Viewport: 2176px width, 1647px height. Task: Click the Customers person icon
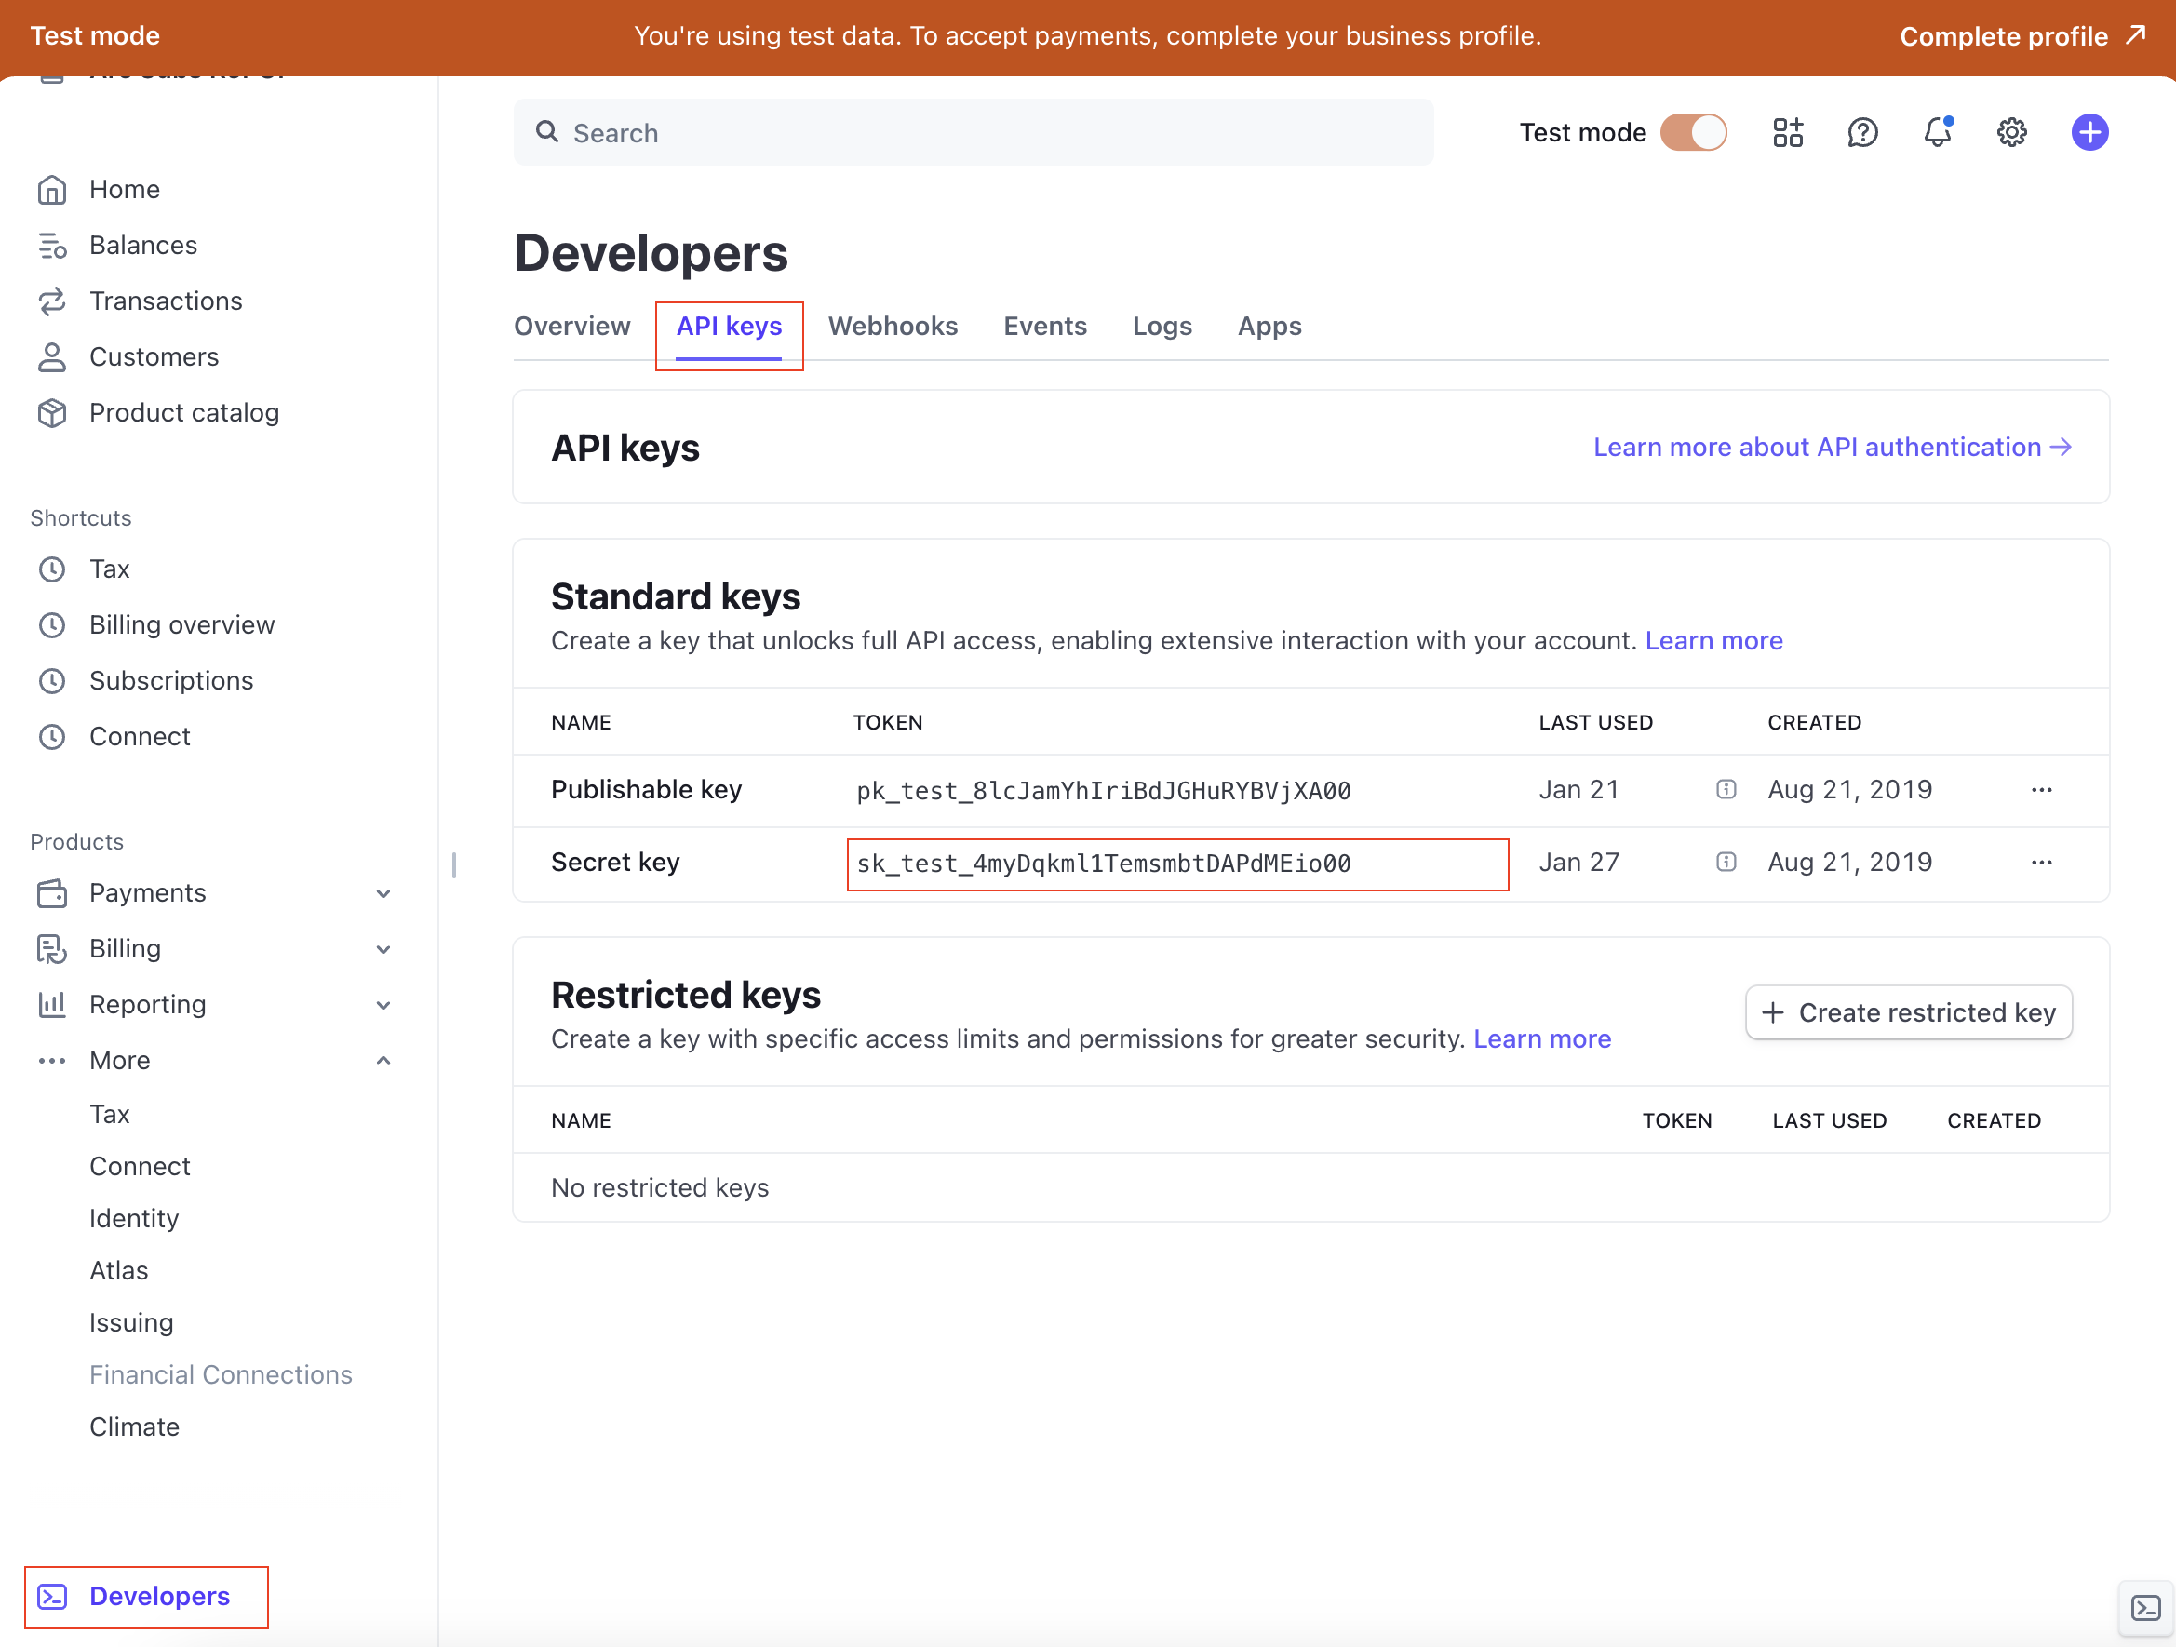52,357
